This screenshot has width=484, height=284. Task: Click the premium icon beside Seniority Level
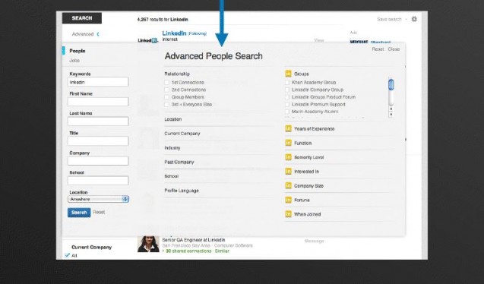[x=288, y=157]
